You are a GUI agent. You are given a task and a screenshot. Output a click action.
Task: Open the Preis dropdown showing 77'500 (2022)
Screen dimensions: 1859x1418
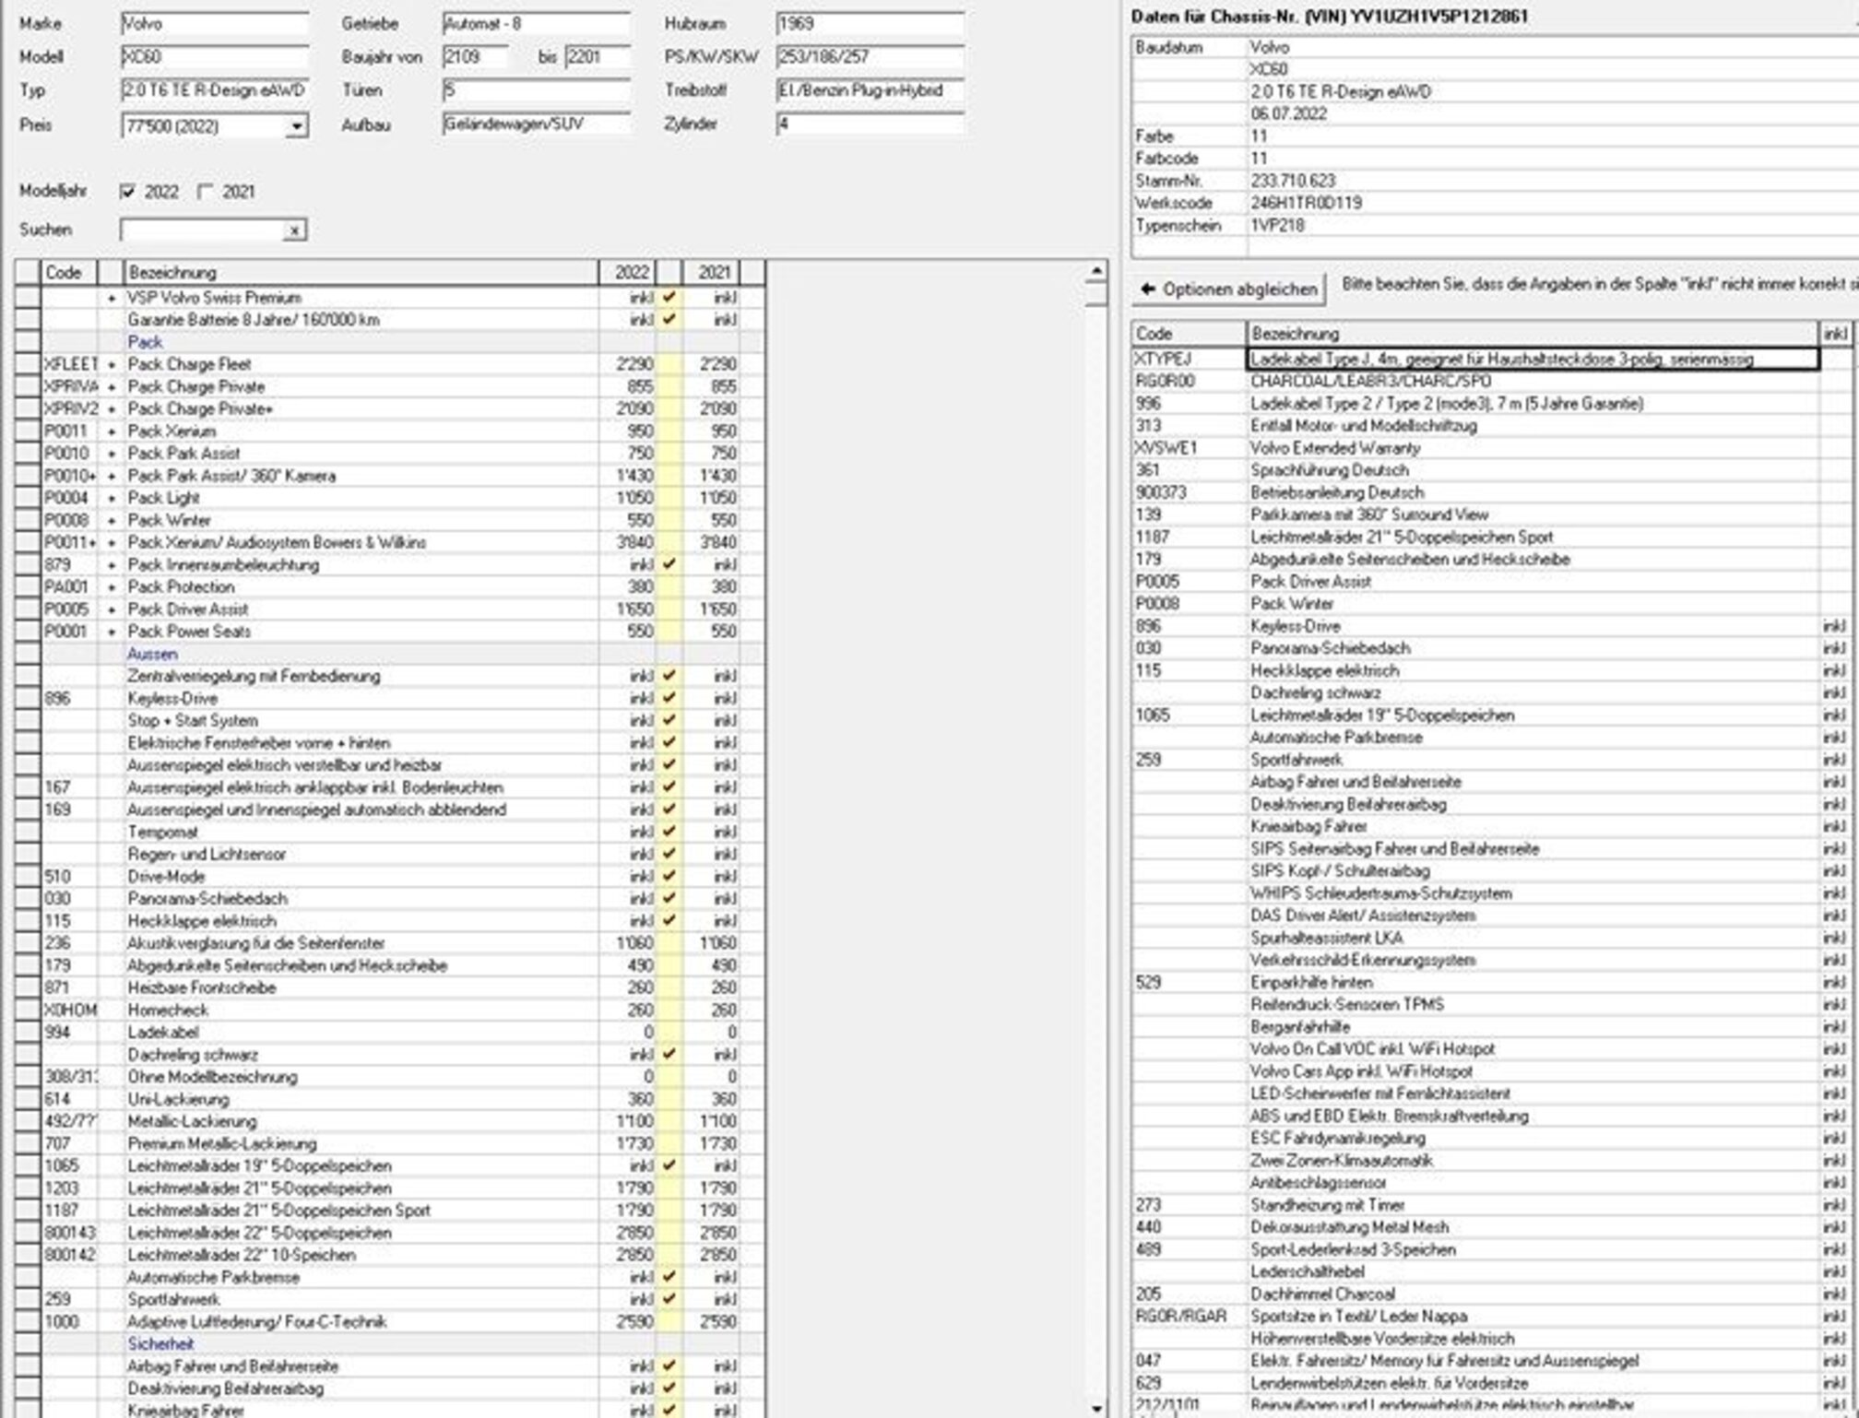click(x=296, y=126)
